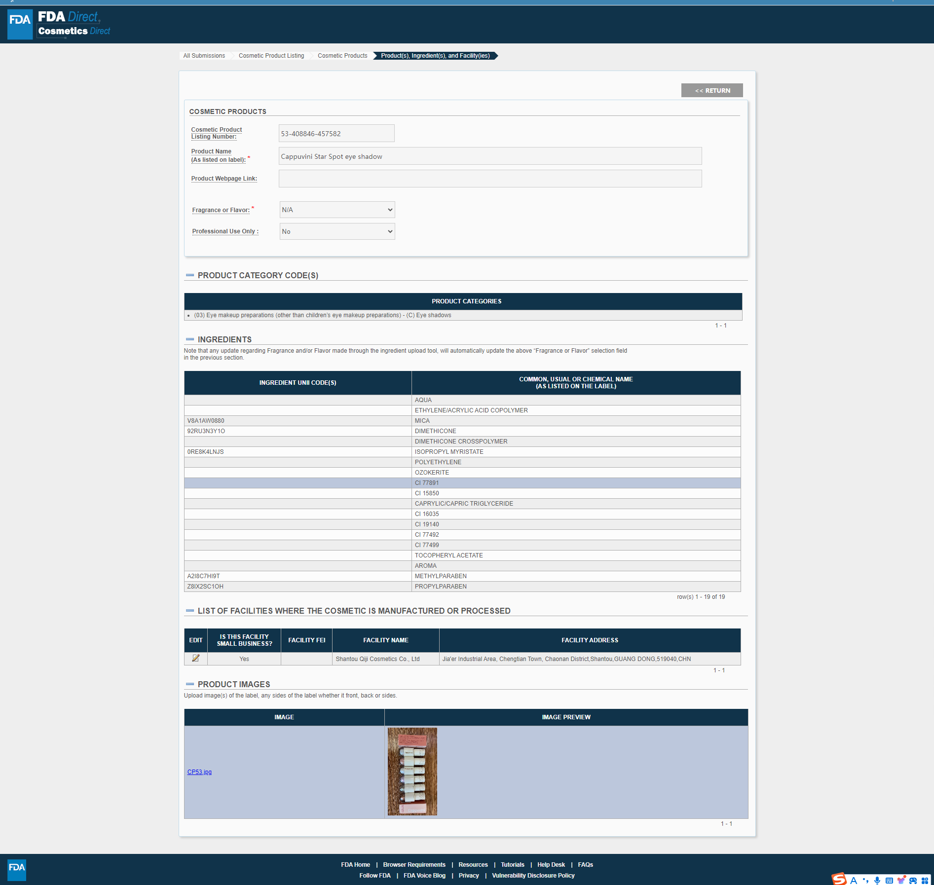Click the edit pencil icon for the facility row
Image resolution: width=934 pixels, height=885 pixels.
tap(196, 658)
